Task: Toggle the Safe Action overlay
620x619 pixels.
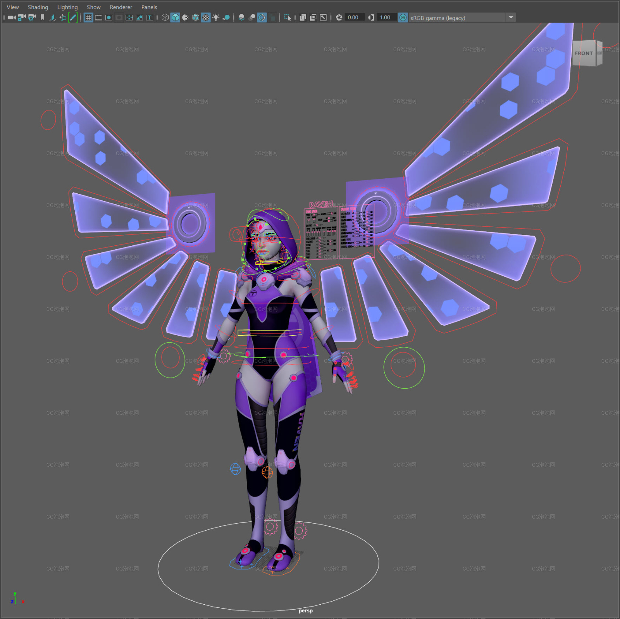Action: pyautogui.click(x=139, y=17)
